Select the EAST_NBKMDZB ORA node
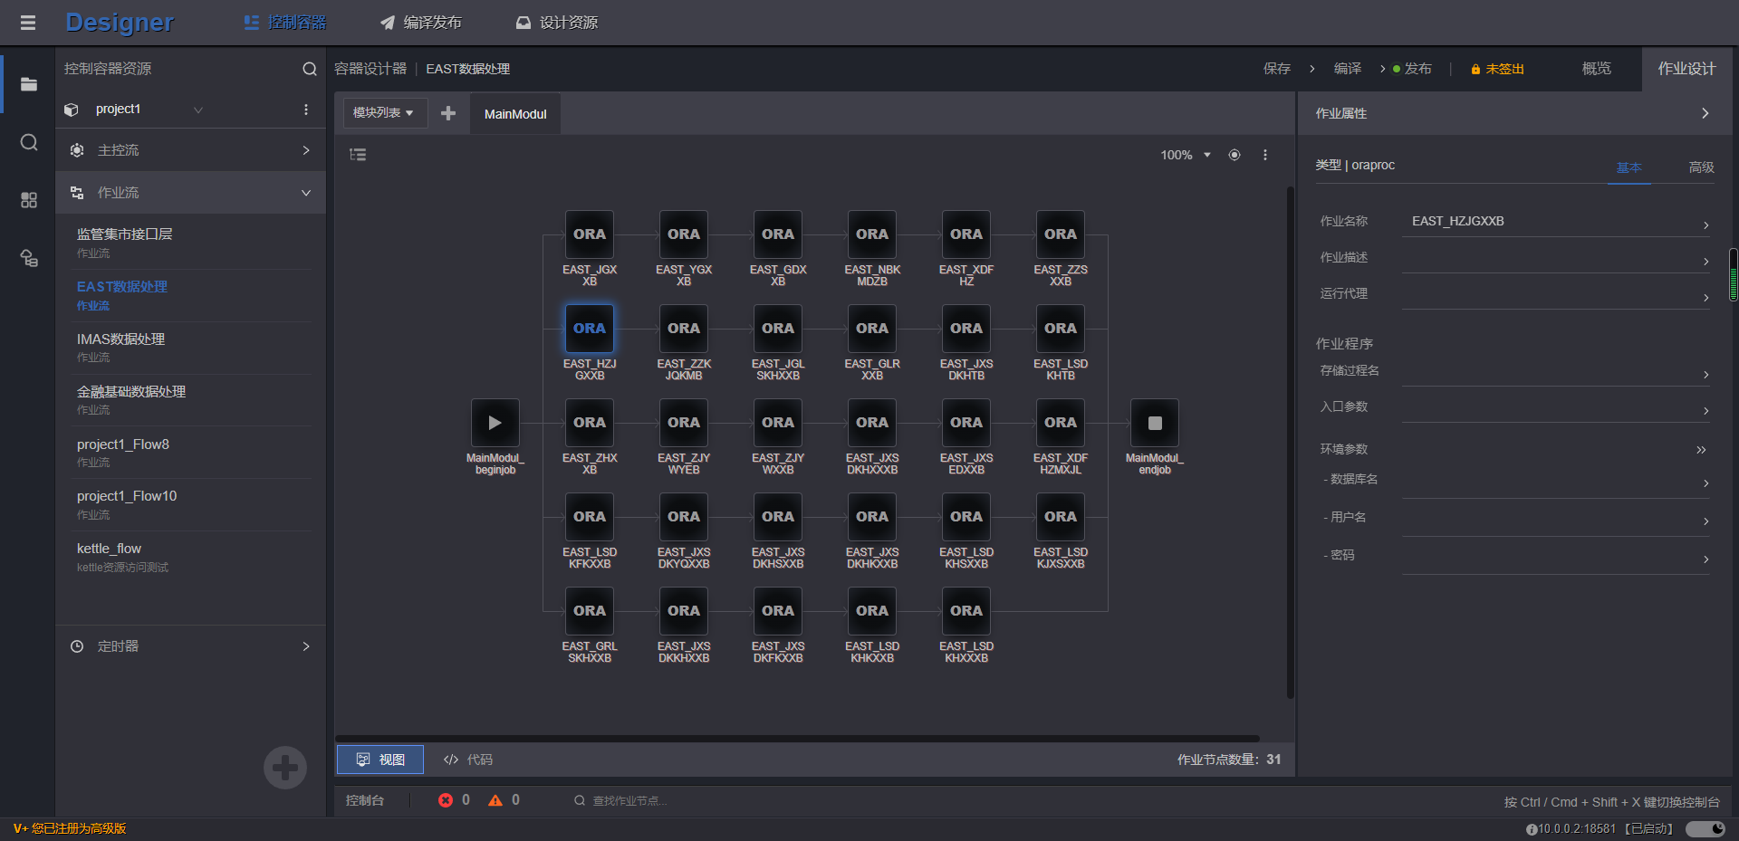Image resolution: width=1739 pixels, height=841 pixels. pyautogui.click(x=872, y=234)
